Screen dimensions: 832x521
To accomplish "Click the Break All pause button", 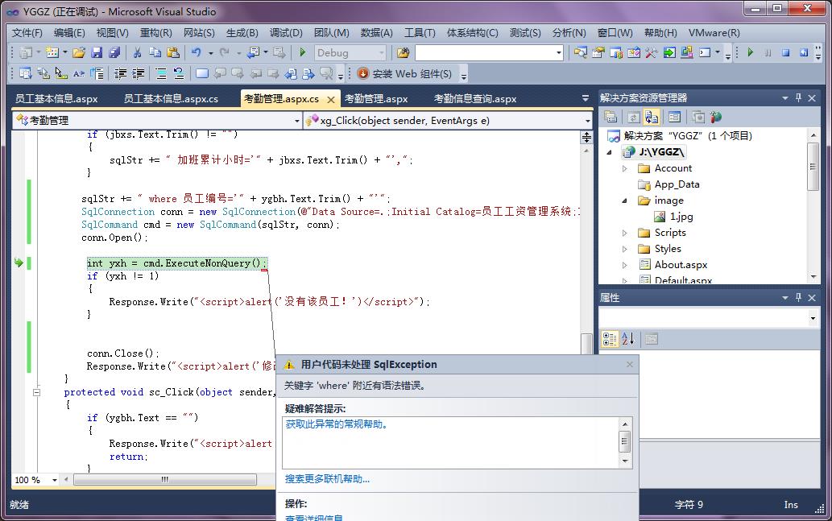I will click(x=768, y=52).
